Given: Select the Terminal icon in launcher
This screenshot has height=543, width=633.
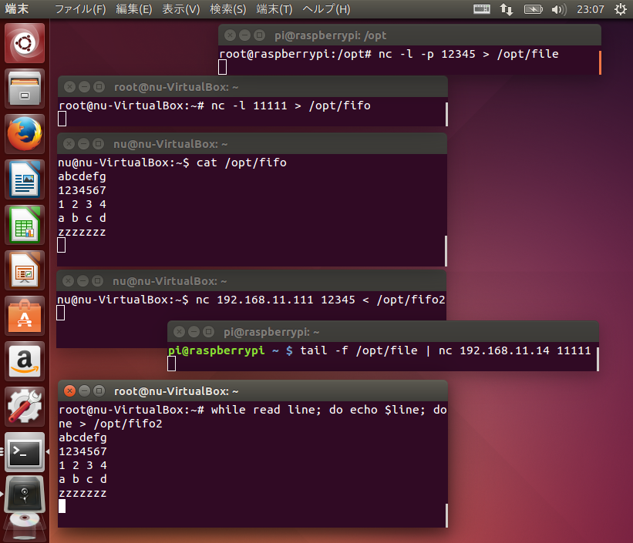Looking at the screenshot, I should click(25, 452).
